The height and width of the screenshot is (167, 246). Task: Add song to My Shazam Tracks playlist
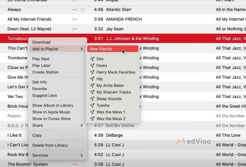[113, 92]
